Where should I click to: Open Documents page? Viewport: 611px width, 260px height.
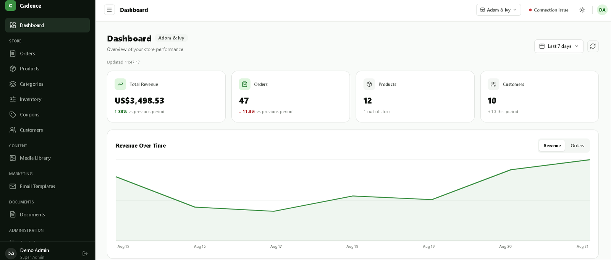pos(47,214)
